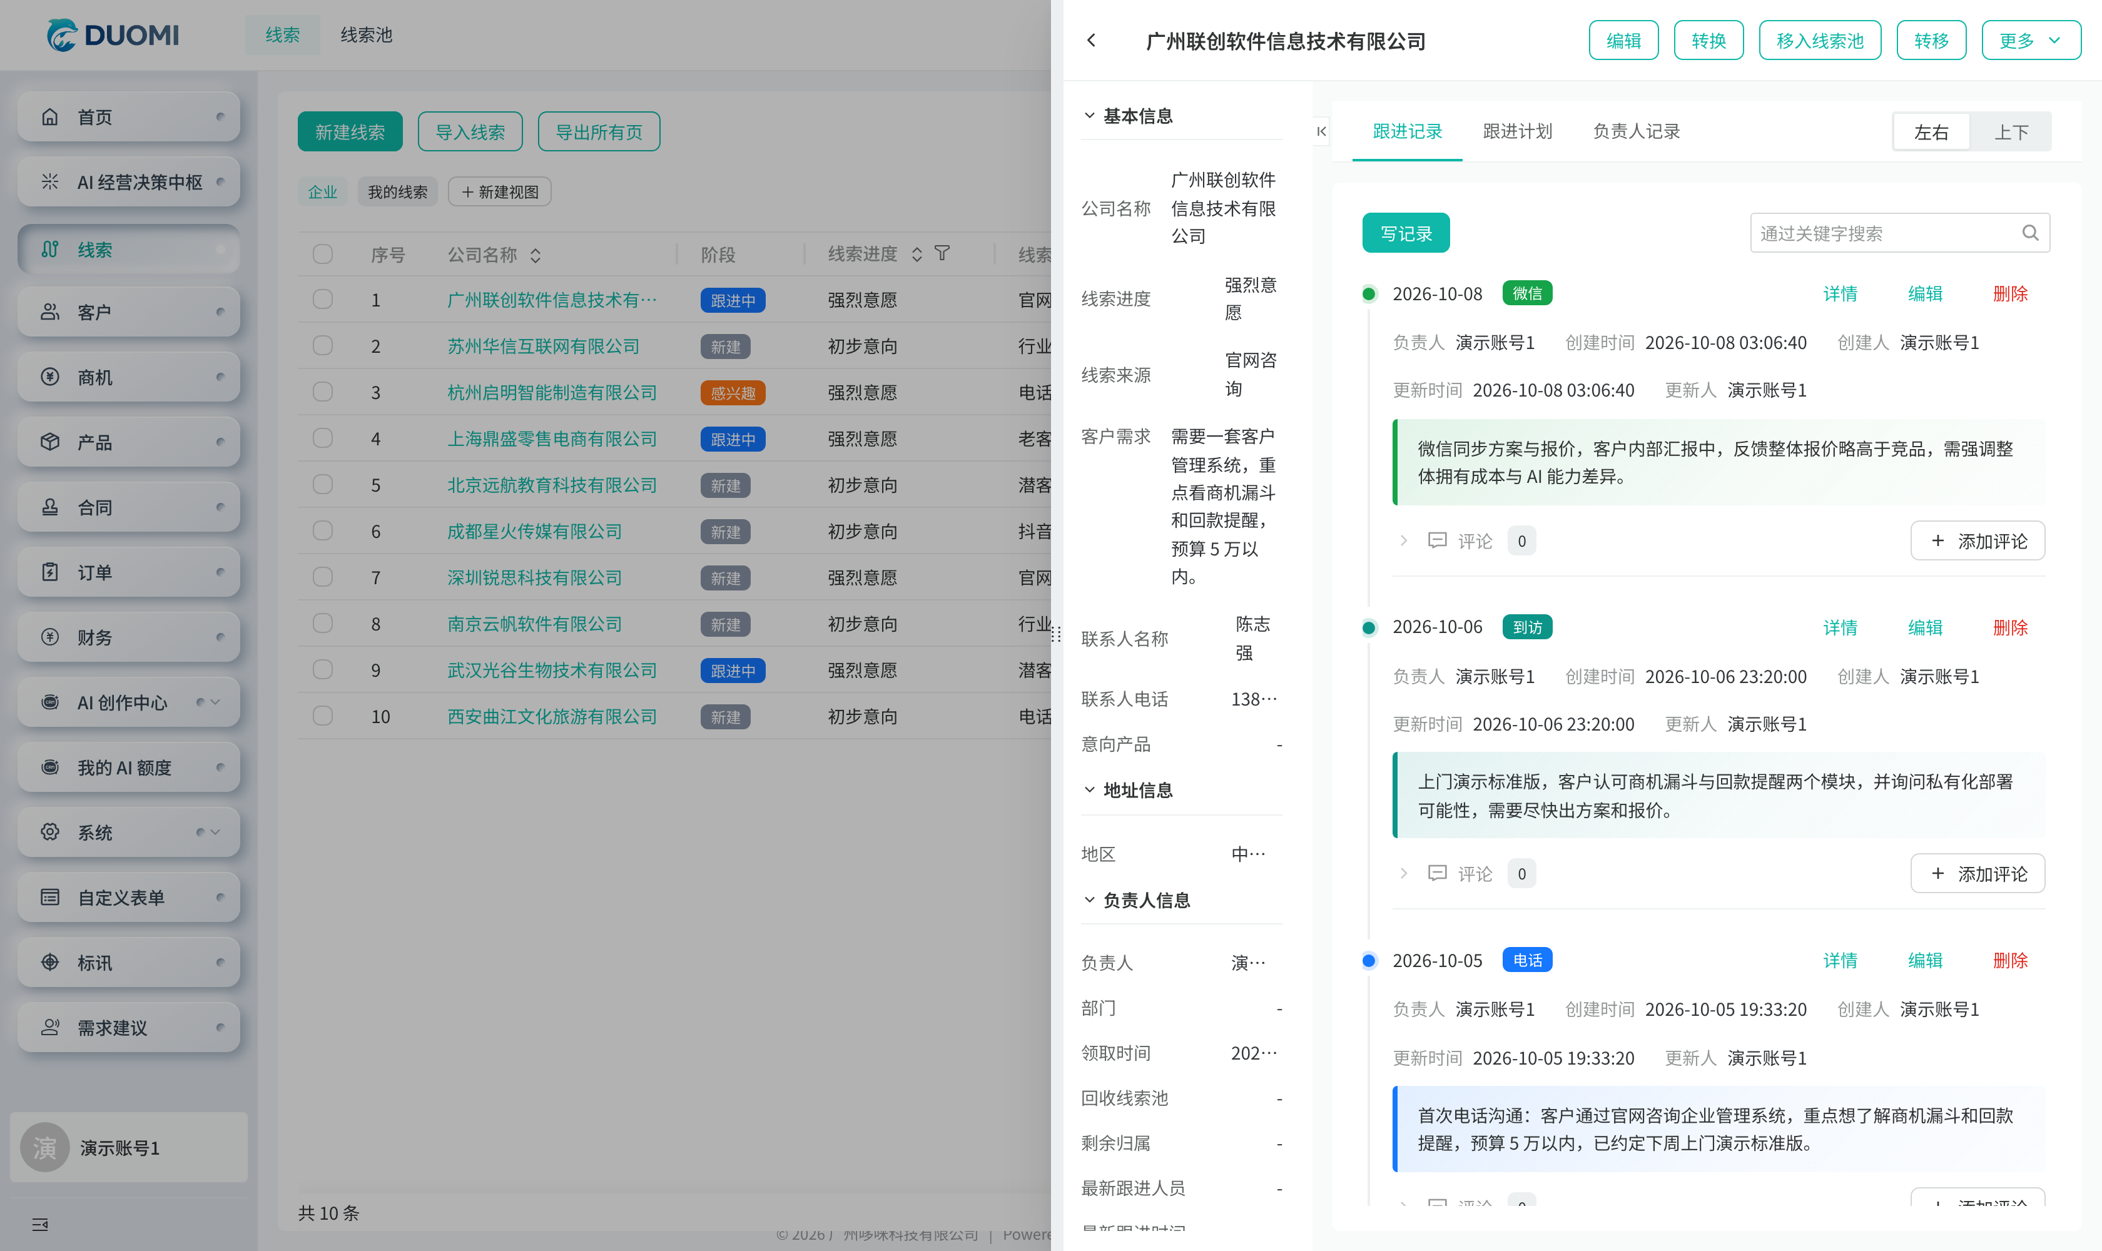This screenshot has height=1251, width=2102.
Task: Collapse the 地址信息 section
Action: point(1089,790)
